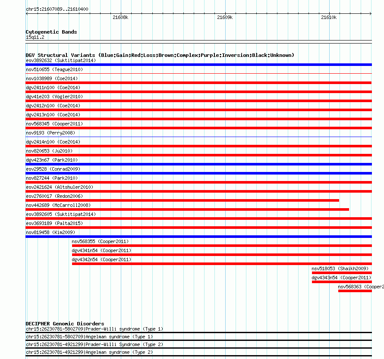Select the 15q11.2 band label
384x359 pixels.
(x=35, y=37)
